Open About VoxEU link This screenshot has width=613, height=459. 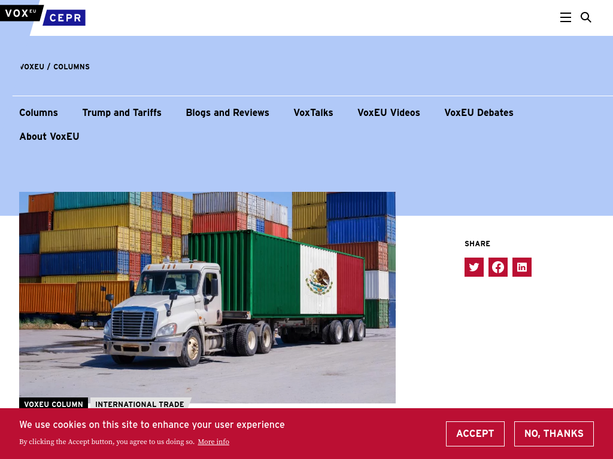click(x=49, y=136)
